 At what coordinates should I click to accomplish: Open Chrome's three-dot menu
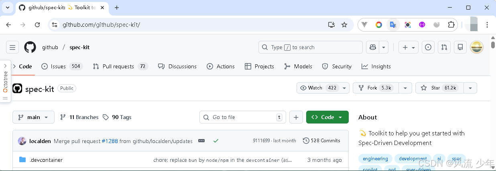(488, 25)
